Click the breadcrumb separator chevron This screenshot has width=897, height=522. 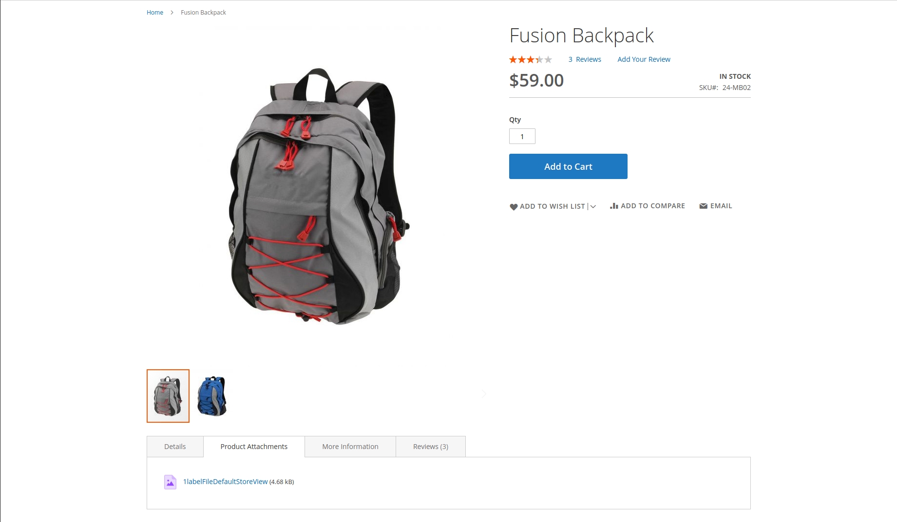pos(172,13)
